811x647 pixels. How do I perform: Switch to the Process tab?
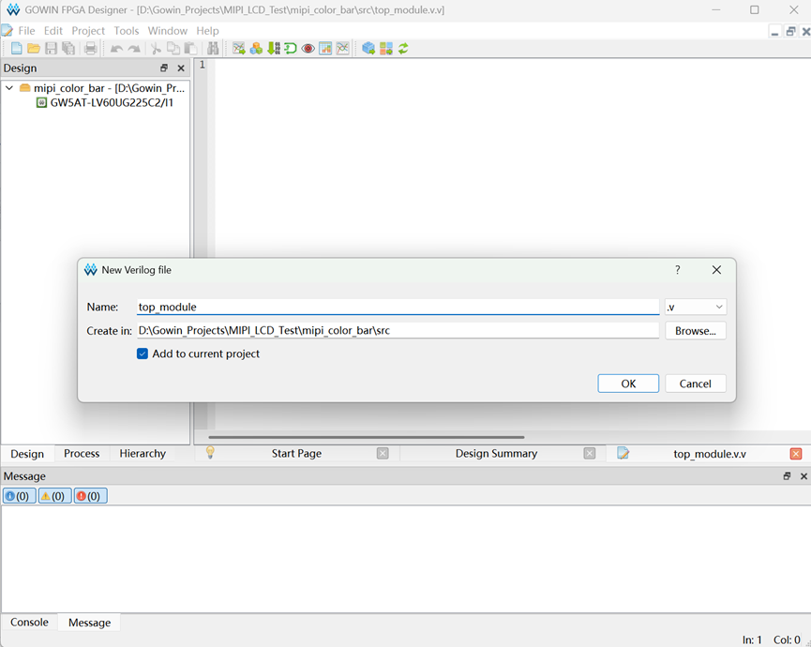click(x=82, y=454)
